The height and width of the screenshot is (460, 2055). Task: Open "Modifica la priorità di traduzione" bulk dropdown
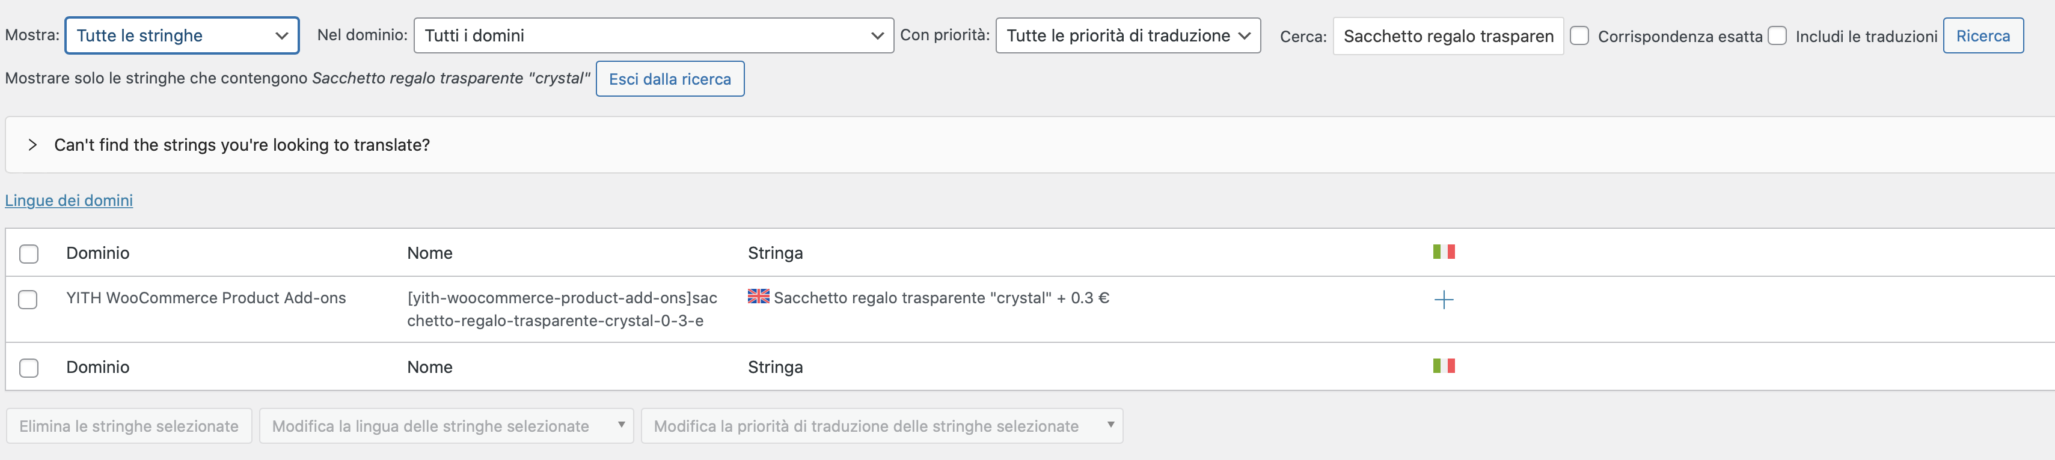[883, 426]
